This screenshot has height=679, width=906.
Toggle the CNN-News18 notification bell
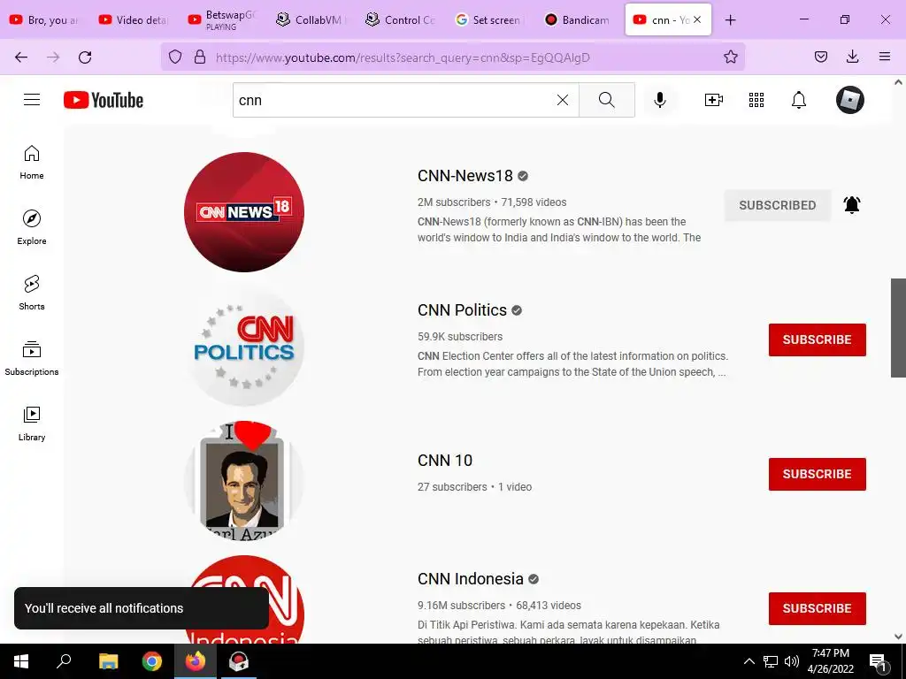click(x=852, y=205)
